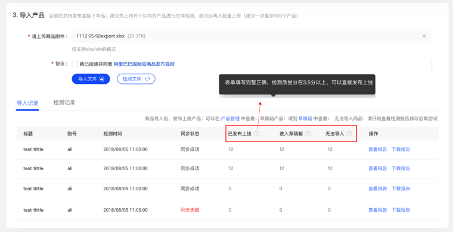The width and height of the screenshot is (453, 232).
Task: Click the 仅支持xlsx/xls的格式 hint text
Action: [x=94, y=49]
